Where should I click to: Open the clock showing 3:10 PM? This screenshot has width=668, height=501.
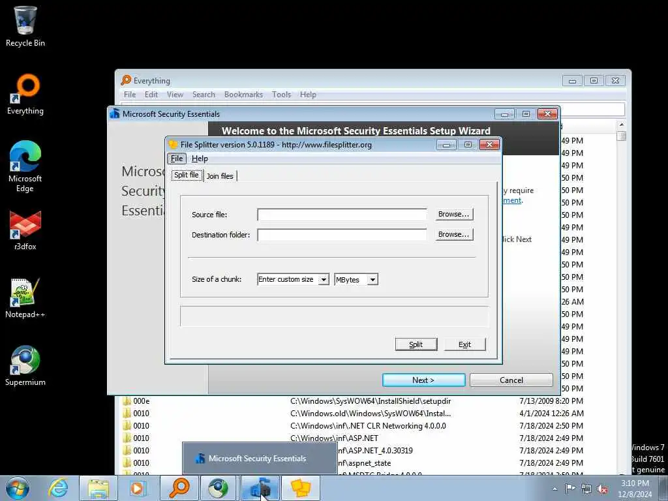click(x=635, y=489)
